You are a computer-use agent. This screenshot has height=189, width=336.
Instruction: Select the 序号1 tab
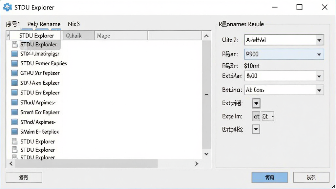(13, 24)
